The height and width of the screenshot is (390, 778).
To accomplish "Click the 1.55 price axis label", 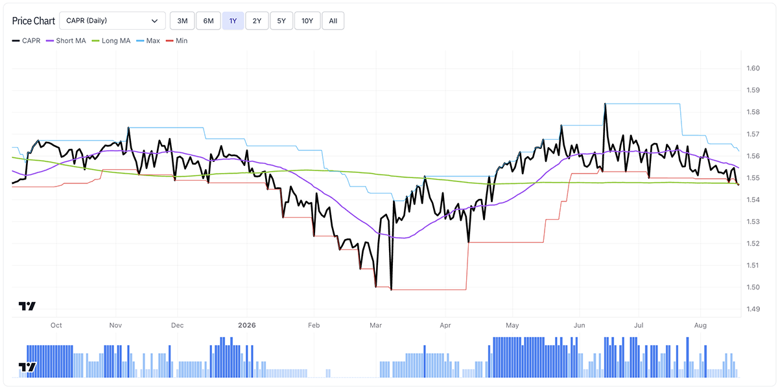I will click(x=753, y=178).
